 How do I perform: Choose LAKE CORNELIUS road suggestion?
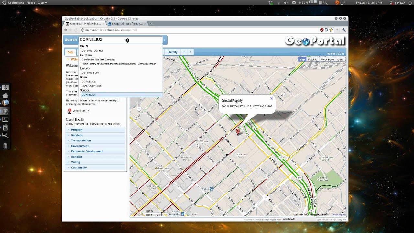[x=92, y=86]
